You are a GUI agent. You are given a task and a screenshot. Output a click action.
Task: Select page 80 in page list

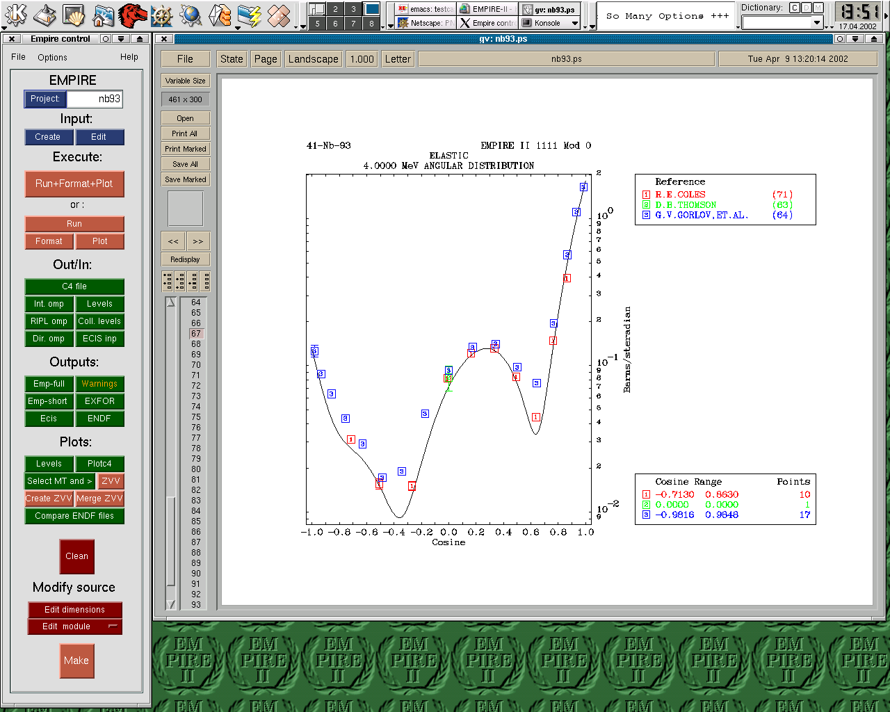point(196,469)
